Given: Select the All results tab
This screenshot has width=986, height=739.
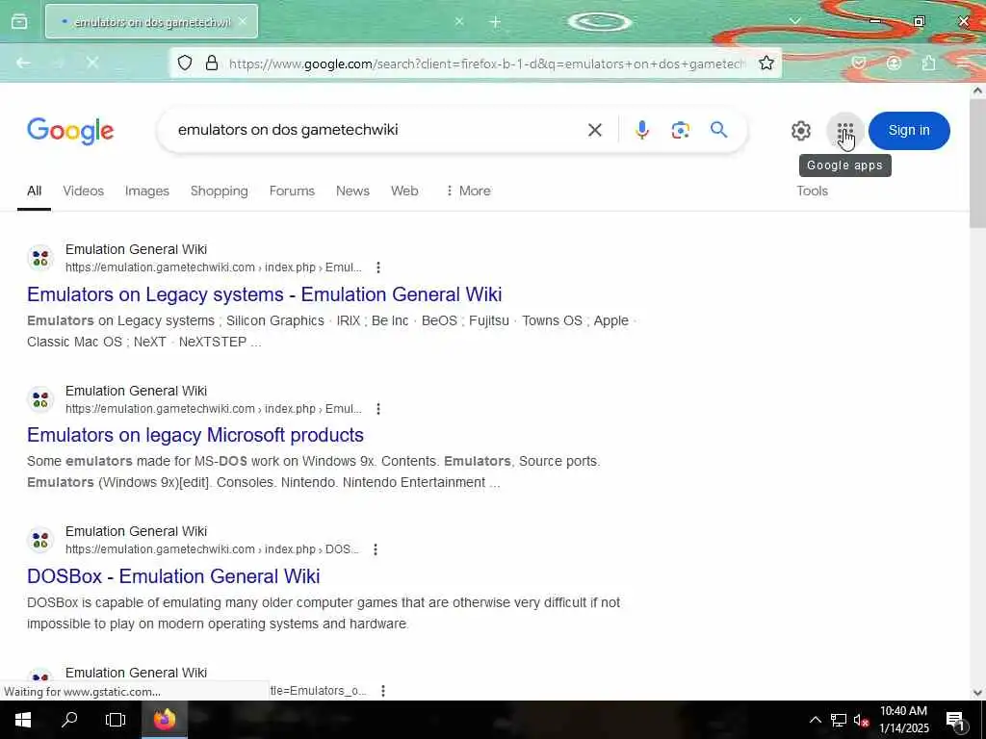Looking at the screenshot, I should pos(34,191).
